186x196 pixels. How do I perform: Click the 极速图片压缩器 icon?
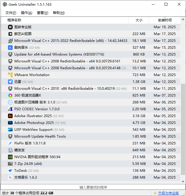click(x=10, y=102)
